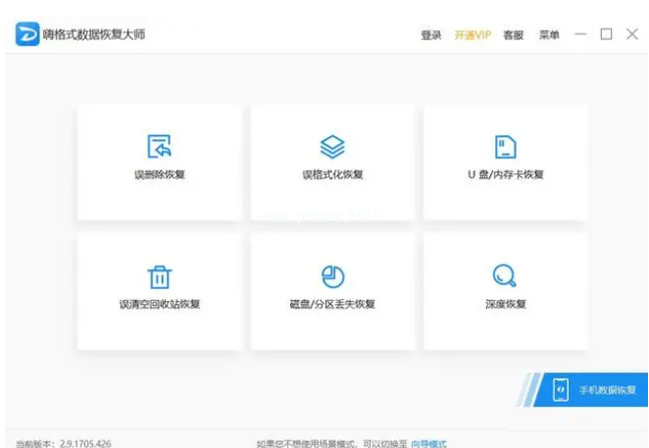
Task: Maximize the application window
Action: 606,34
